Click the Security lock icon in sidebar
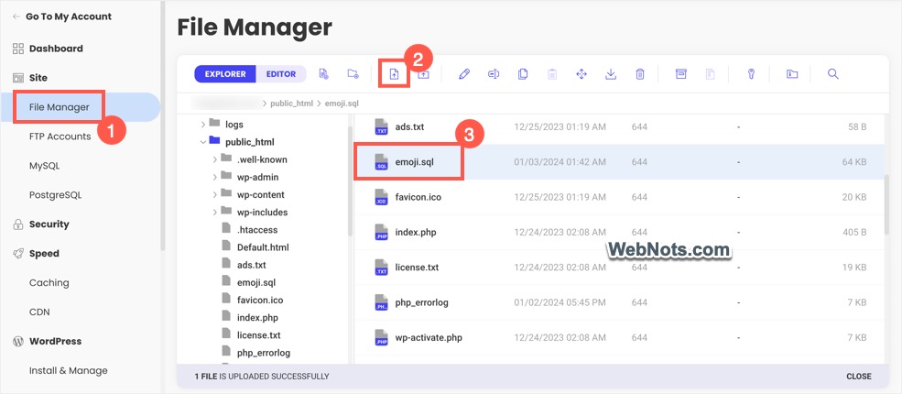 (x=18, y=224)
